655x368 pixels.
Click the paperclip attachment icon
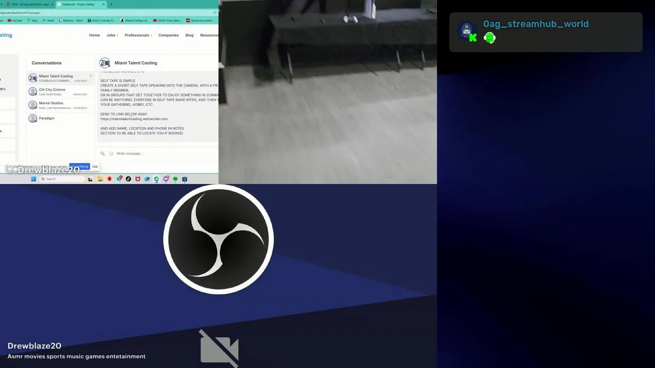tap(102, 153)
